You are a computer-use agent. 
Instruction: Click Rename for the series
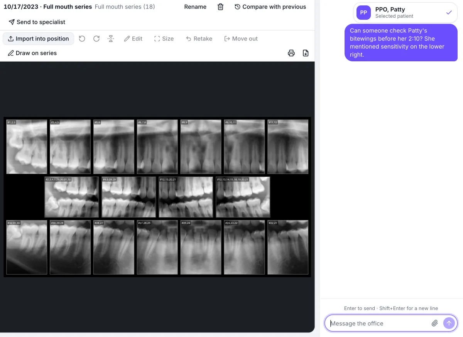click(x=195, y=7)
